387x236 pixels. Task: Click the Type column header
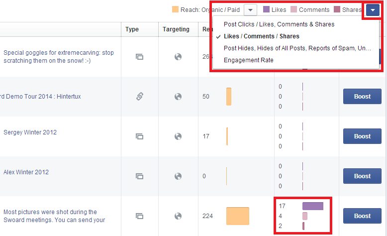[132, 29]
